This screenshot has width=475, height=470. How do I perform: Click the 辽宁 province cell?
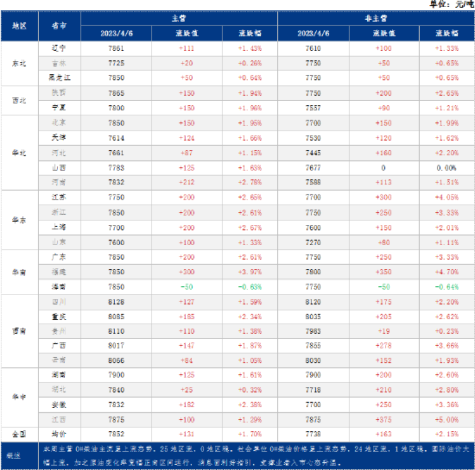tap(59, 48)
